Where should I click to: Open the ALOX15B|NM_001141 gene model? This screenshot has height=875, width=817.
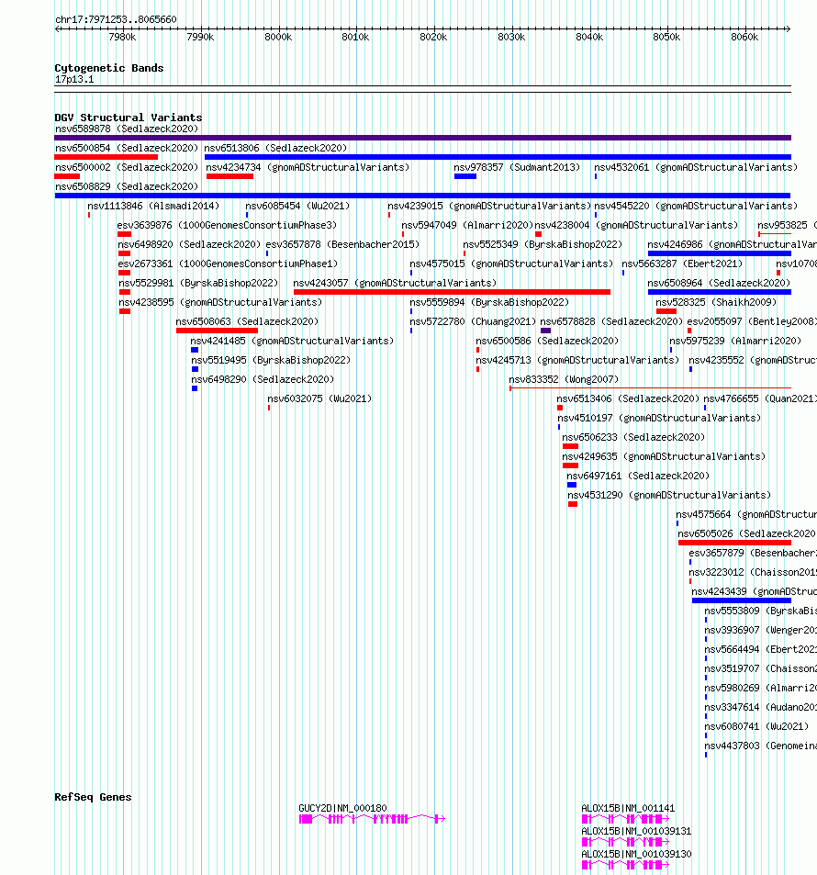pos(625,819)
